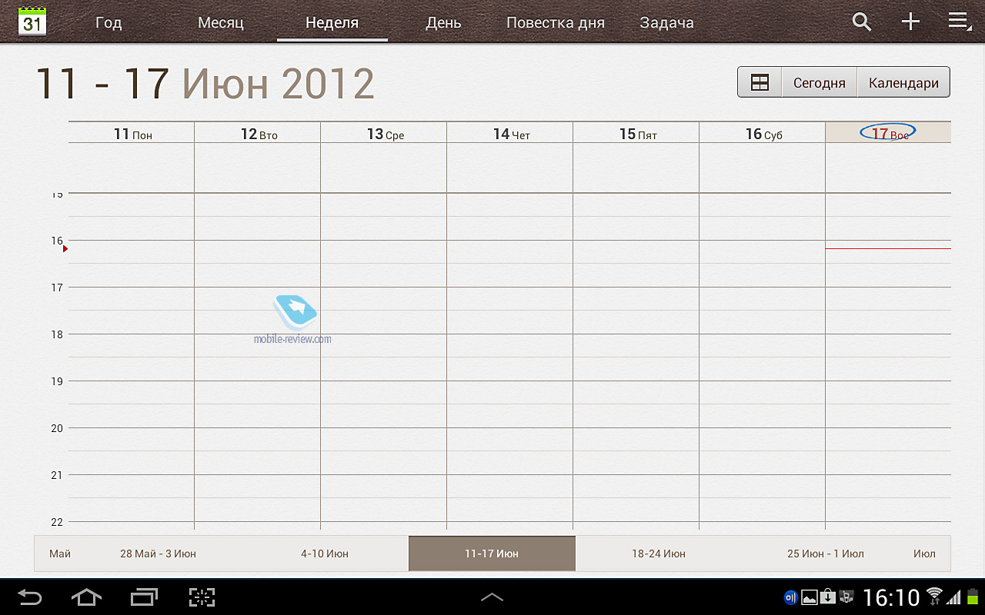Screen dimensions: 985x615
Task: Open the День view tab
Action: 443,23
